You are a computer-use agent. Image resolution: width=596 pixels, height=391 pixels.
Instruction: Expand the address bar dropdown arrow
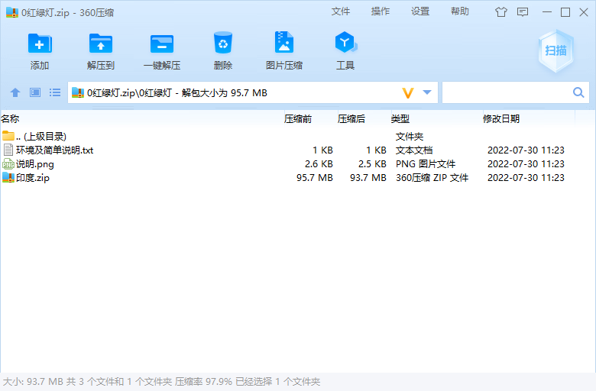[427, 92]
